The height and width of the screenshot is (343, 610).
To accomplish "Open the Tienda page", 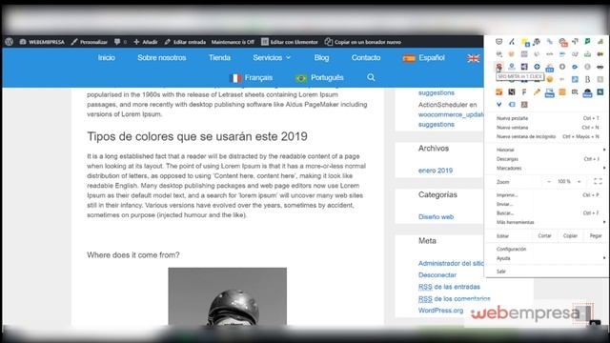I will 219,57.
